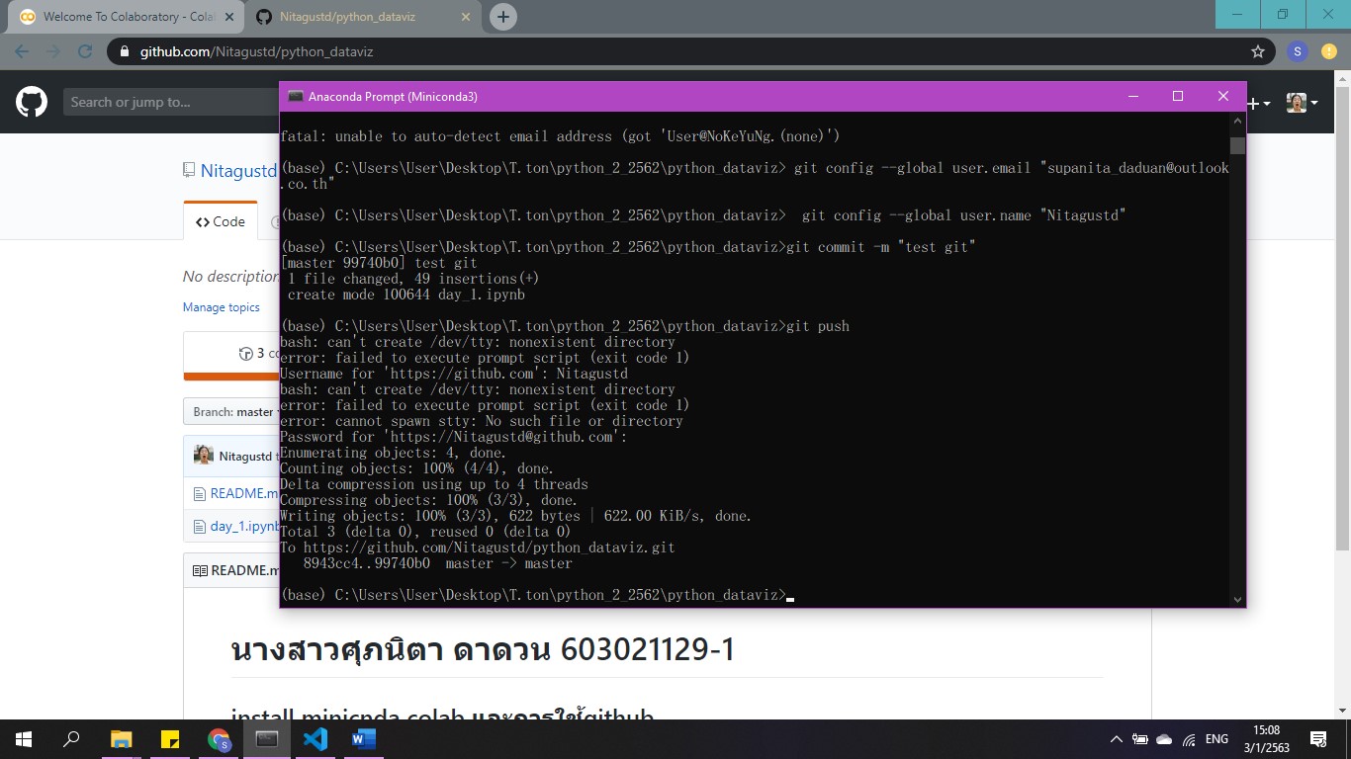View the commits count in GitHub

pyautogui.click(x=259, y=353)
